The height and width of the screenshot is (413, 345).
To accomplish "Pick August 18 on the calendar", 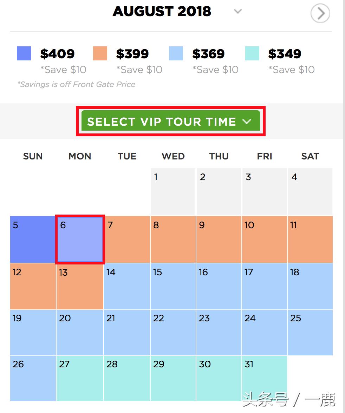I will 310,286.
